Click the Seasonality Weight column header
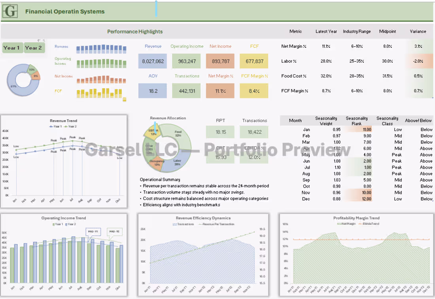The width and height of the screenshot is (435, 299). coord(326,121)
